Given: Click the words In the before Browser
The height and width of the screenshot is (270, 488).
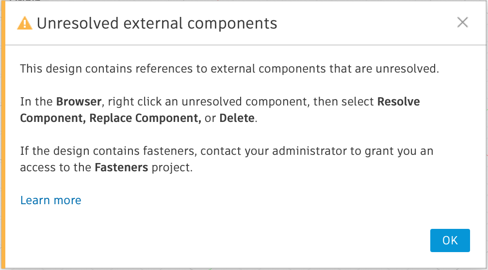Looking at the screenshot, I should tap(36, 102).
